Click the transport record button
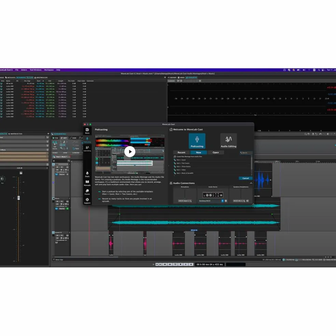 (191, 264)
